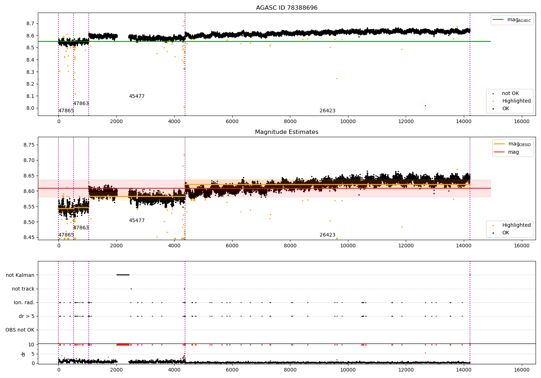Click annotation 26423 in the Magnitude Estimates plot

tap(327, 235)
